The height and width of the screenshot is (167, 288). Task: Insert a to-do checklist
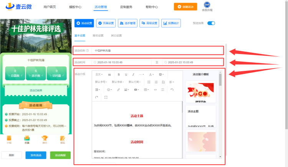point(163,82)
